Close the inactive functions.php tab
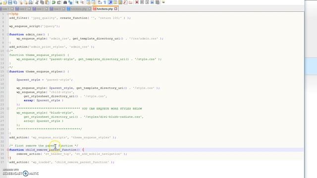The width and height of the screenshot is (317, 178). point(89,9)
